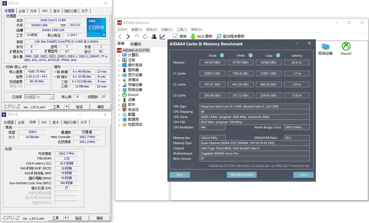369x223 pixels.
Task: Click the Start Benchmark button
Action: pos(242,175)
